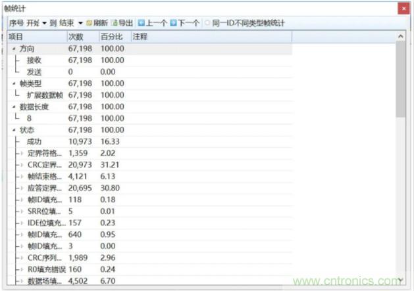
Task: Close the 帧统计 window
Action: (x=402, y=8)
